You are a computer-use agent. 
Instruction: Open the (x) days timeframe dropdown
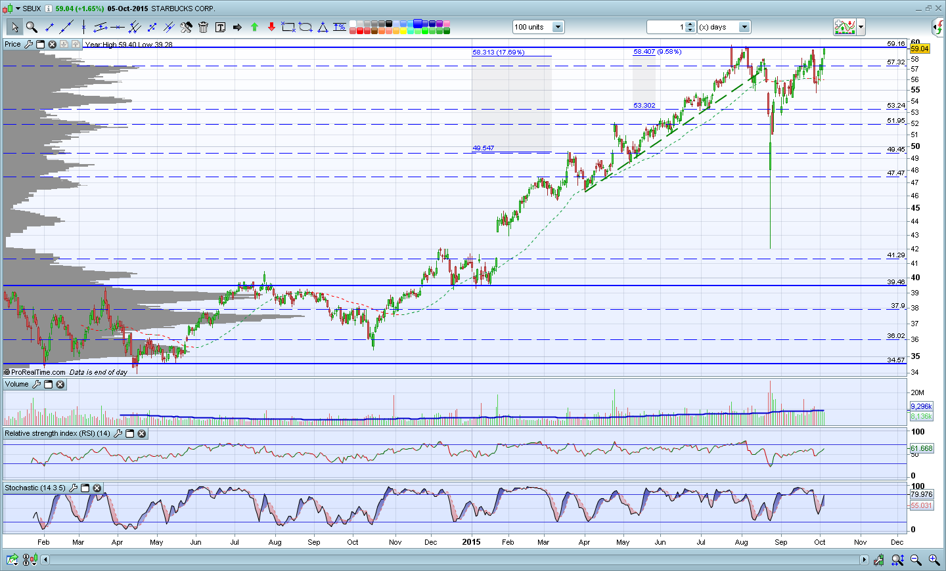click(x=744, y=27)
